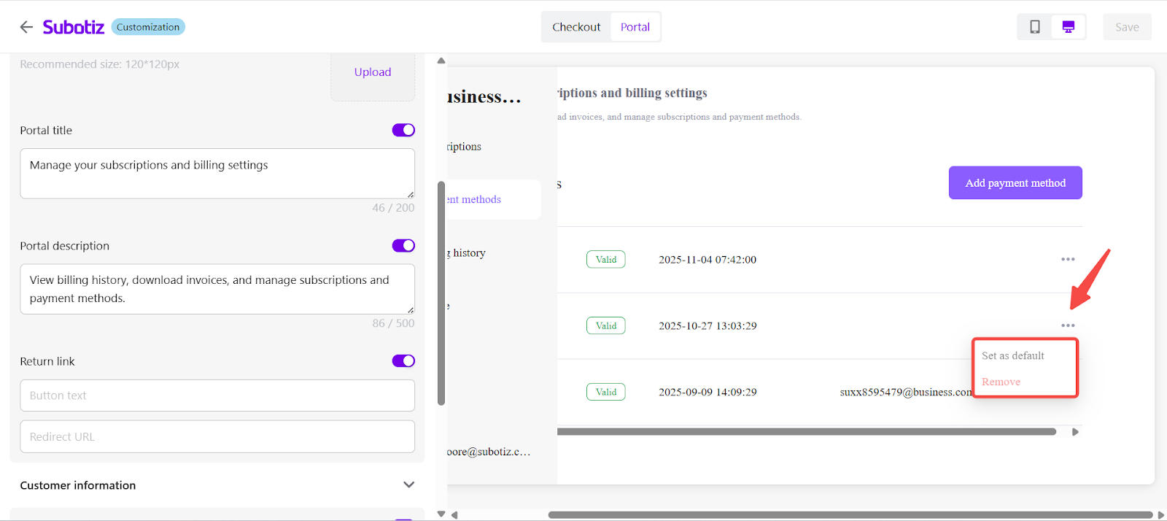Click the preview scroll-up arrow
This screenshot has height=521, width=1167.
441,61
